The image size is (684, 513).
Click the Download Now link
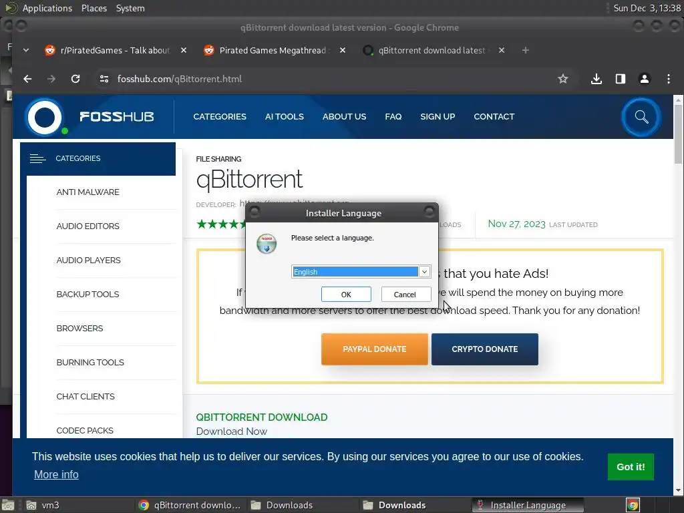232,431
